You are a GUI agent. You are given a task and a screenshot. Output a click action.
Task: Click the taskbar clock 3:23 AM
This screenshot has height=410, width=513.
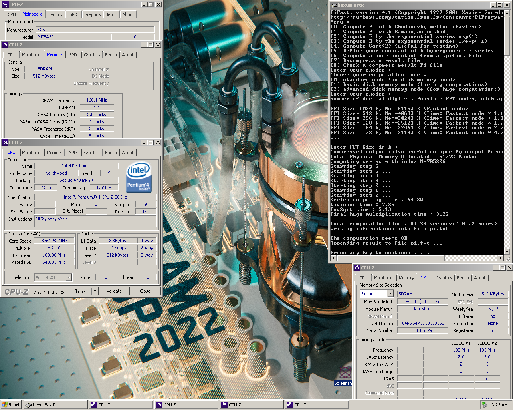click(x=499, y=405)
